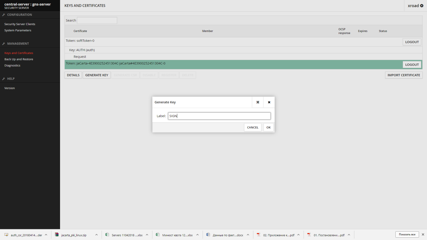Click the Label input field
Image resolution: width=427 pixels, height=240 pixels.
[x=219, y=116]
